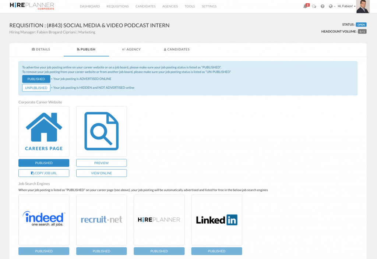Click "Your job posting is ADVERTISED ONLINE" text

(82, 79)
